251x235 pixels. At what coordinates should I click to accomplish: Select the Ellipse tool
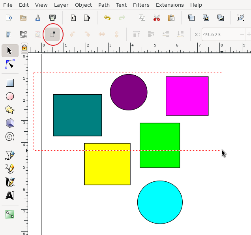click(10, 96)
